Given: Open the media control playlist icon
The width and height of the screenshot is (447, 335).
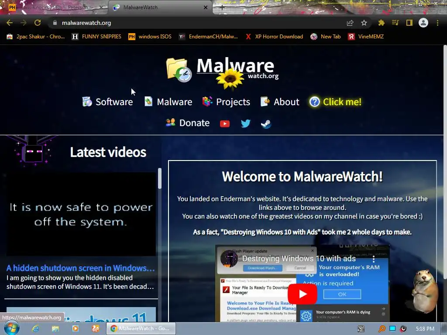Looking at the screenshot, I should tap(395, 23).
